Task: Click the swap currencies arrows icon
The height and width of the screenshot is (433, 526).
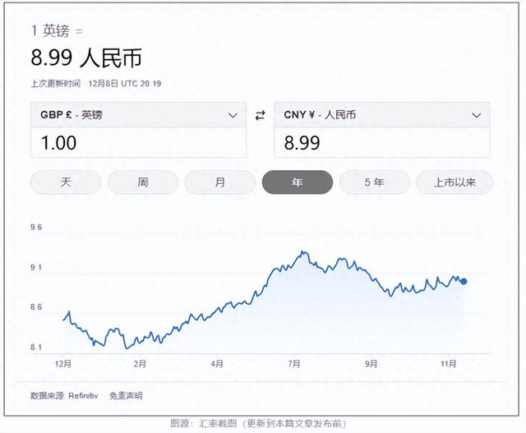Action: pyautogui.click(x=260, y=116)
